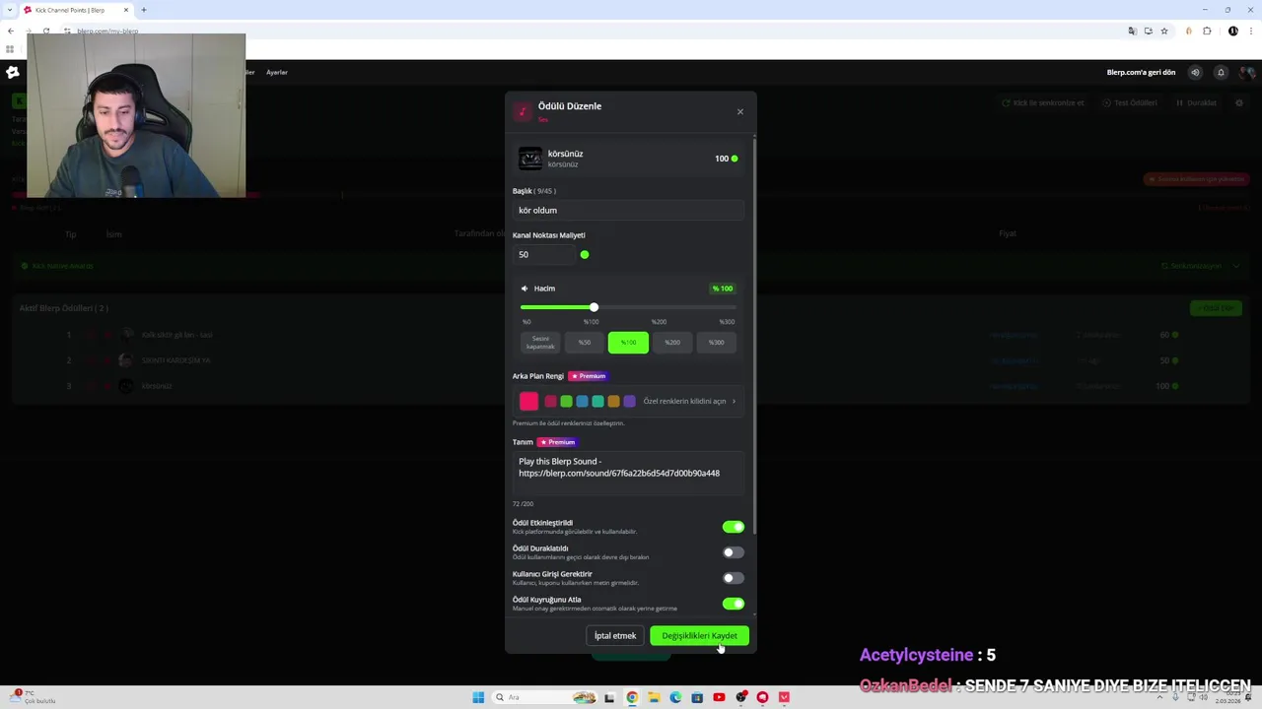Open the Chrome profile avatar
This screenshot has height=709, width=1262.
coord(1232,31)
